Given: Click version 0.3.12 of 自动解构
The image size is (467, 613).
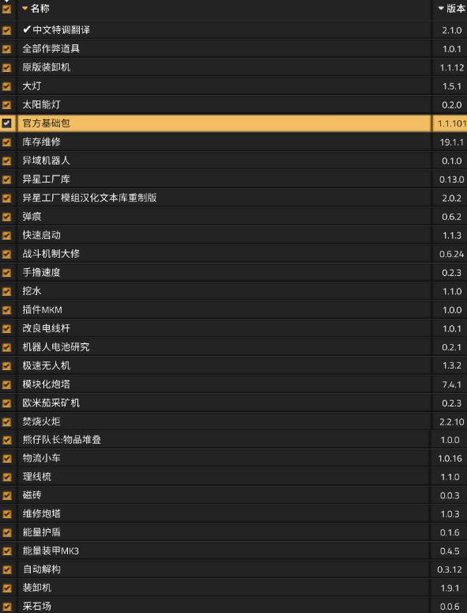Looking at the screenshot, I should [450, 569].
